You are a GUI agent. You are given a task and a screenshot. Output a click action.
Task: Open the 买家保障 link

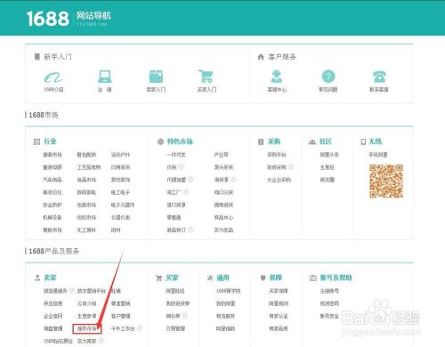pos(279,291)
